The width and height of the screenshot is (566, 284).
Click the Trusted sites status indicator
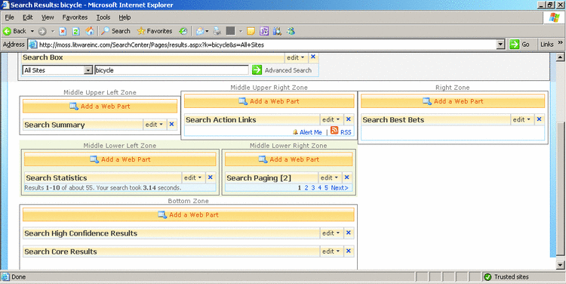pyautogui.click(x=506, y=277)
